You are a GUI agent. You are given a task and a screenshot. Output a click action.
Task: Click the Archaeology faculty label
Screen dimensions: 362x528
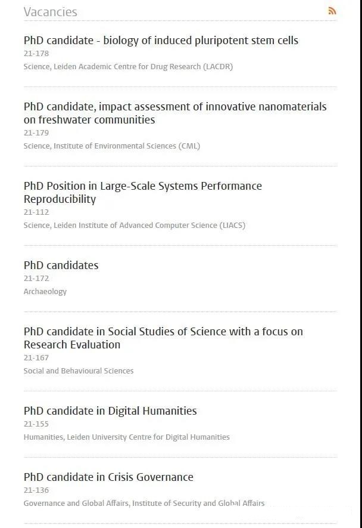tap(45, 292)
